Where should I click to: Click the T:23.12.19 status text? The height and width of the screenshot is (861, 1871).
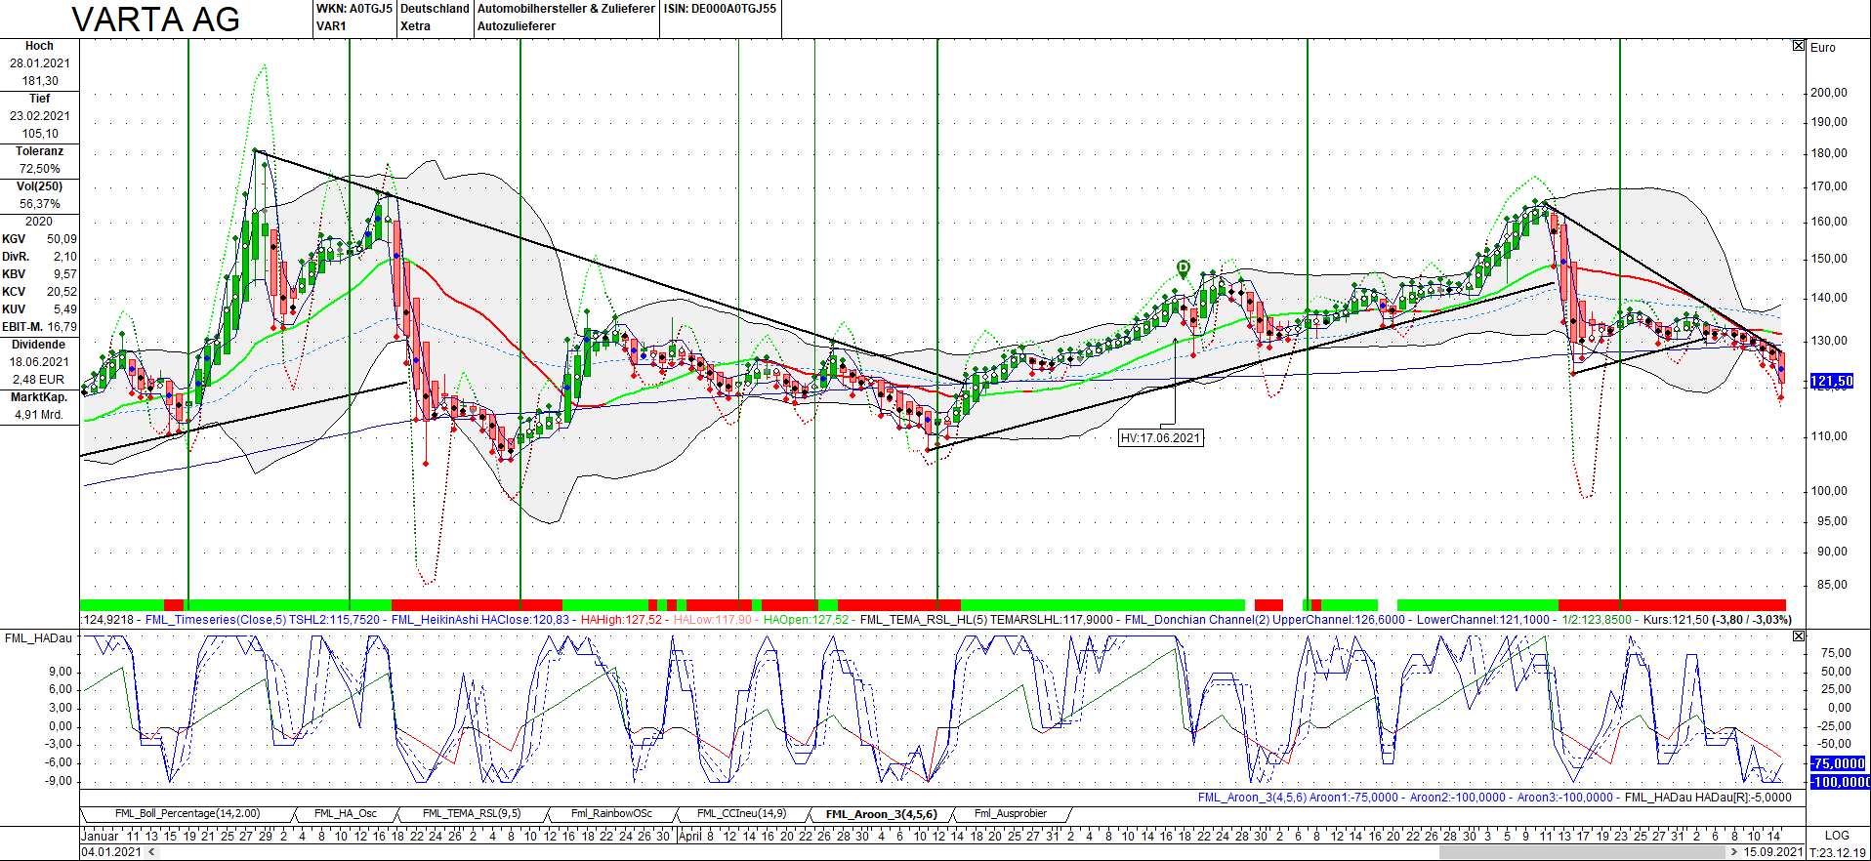1838,852
